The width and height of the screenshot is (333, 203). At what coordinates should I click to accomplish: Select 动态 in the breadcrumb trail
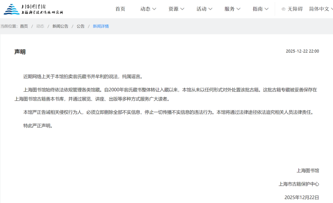[x=40, y=26]
